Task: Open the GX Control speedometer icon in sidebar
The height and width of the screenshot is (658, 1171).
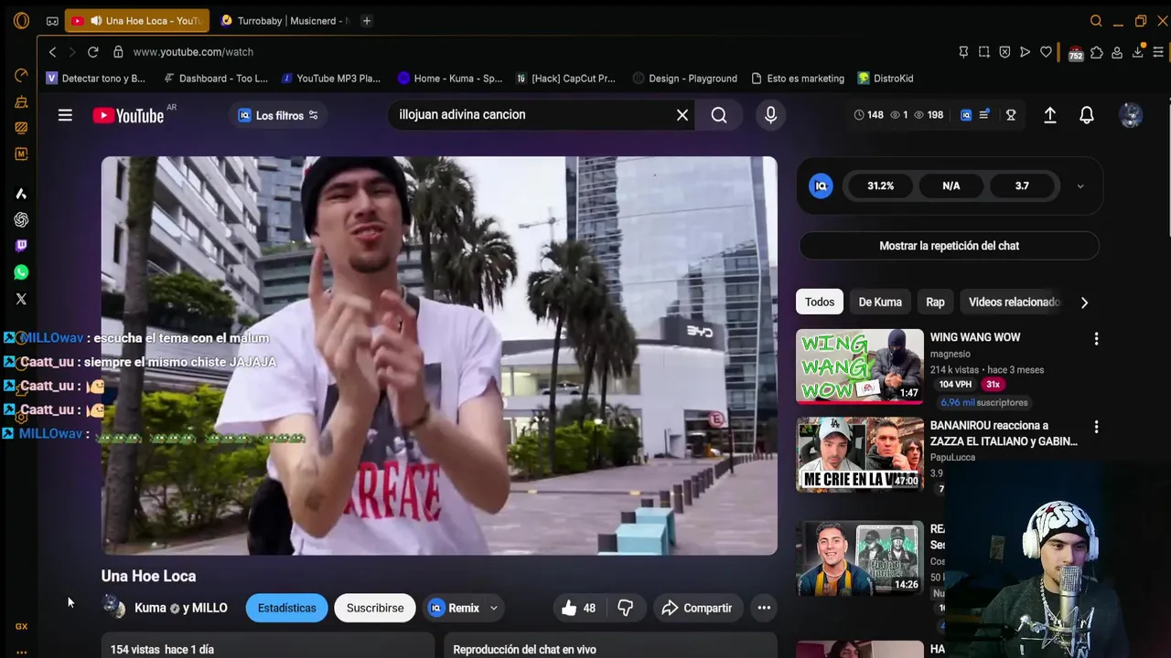Action: coord(21,76)
